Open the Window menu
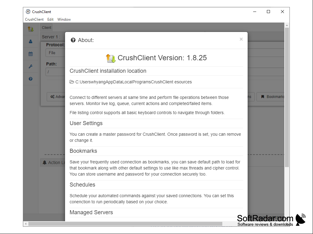Image resolution: width=313 pixels, height=234 pixels. pyautogui.click(x=64, y=19)
